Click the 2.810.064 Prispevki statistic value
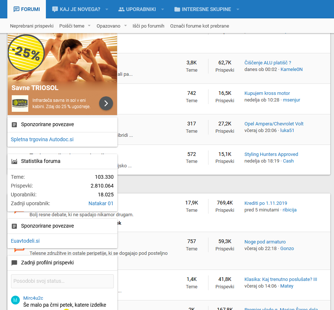This screenshot has height=310, width=334. point(102,186)
